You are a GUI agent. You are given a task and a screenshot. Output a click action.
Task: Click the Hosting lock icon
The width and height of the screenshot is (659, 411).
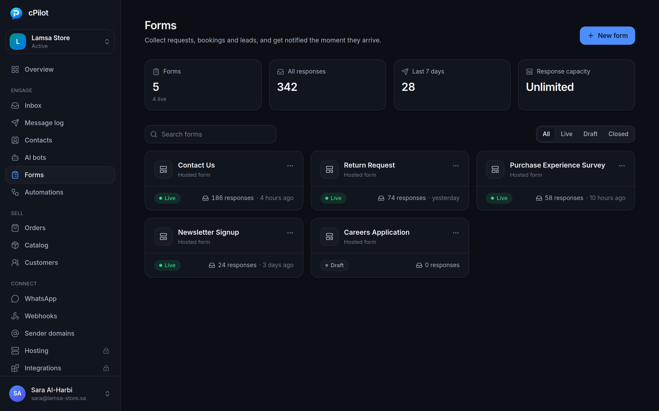point(106,351)
